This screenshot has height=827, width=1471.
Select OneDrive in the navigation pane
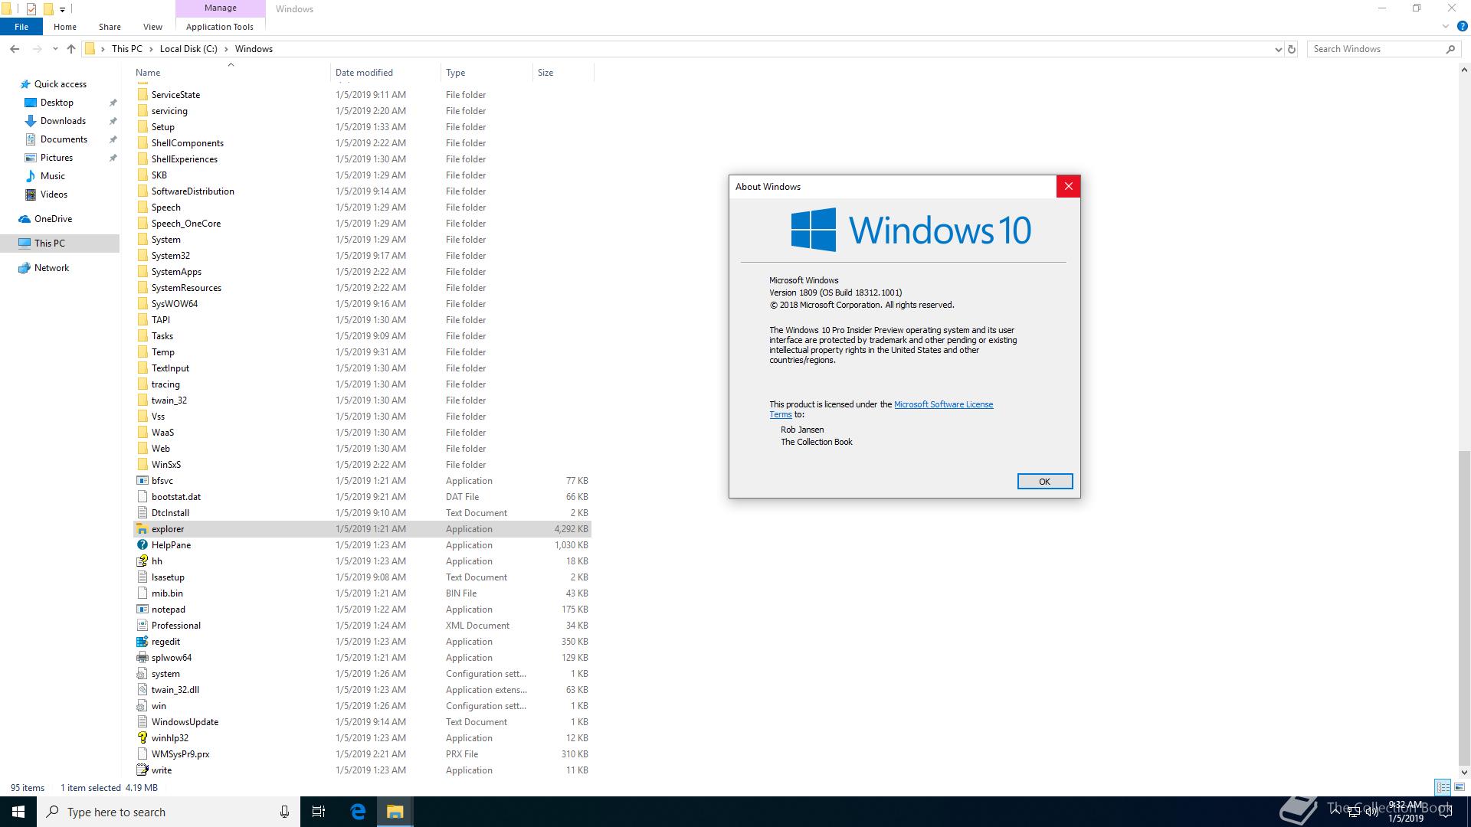point(53,219)
